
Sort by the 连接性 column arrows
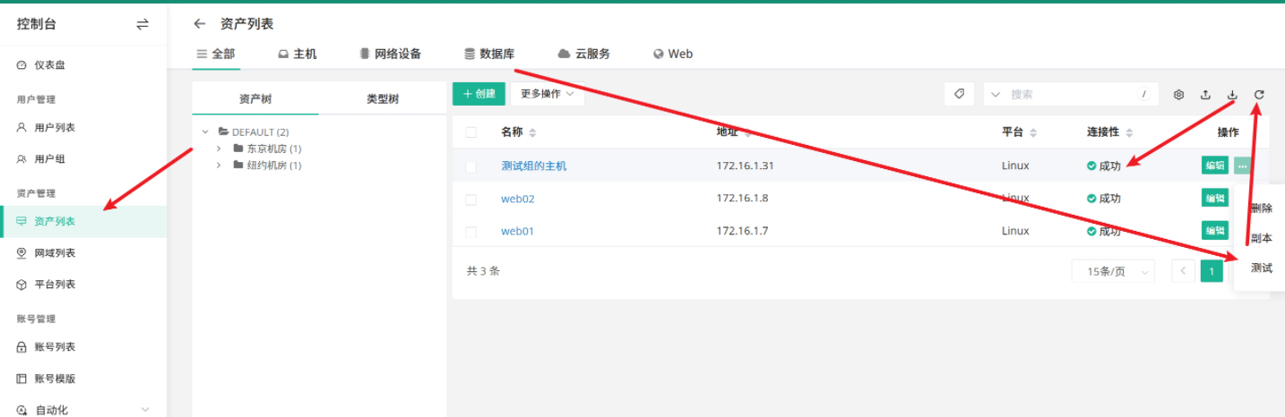[1129, 132]
